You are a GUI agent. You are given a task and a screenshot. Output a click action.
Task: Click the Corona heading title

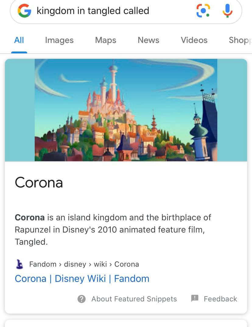[39, 183]
